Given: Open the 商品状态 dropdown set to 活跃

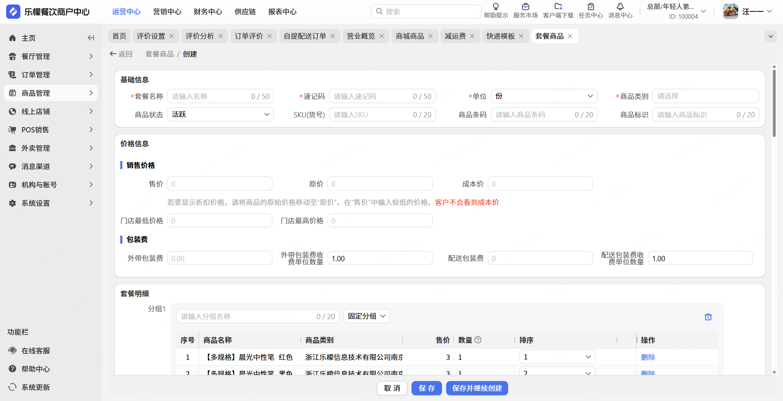Looking at the screenshot, I should click(220, 115).
